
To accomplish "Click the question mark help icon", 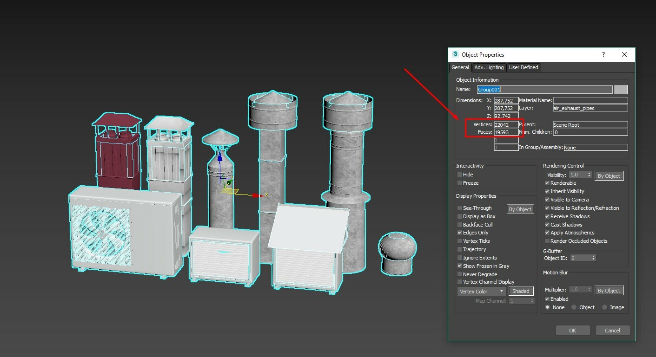I will [x=603, y=54].
